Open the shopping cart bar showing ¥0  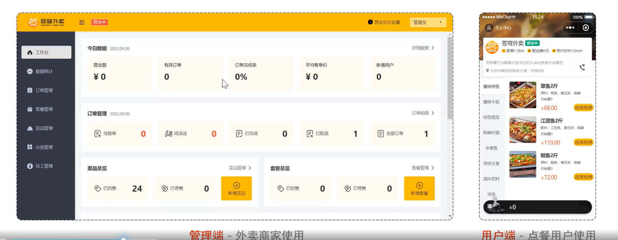pos(537,207)
